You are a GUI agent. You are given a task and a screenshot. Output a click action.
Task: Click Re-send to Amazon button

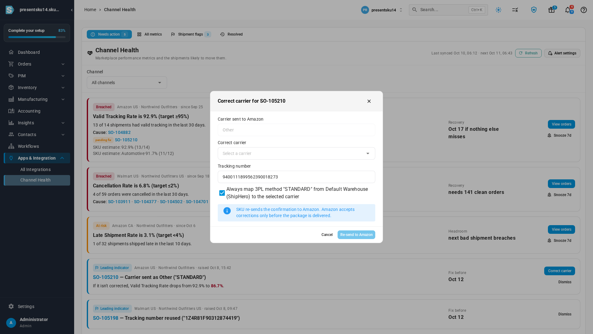click(x=356, y=235)
